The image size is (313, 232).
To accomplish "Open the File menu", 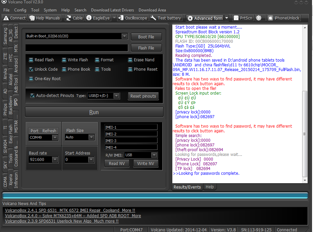I will (6, 10).
